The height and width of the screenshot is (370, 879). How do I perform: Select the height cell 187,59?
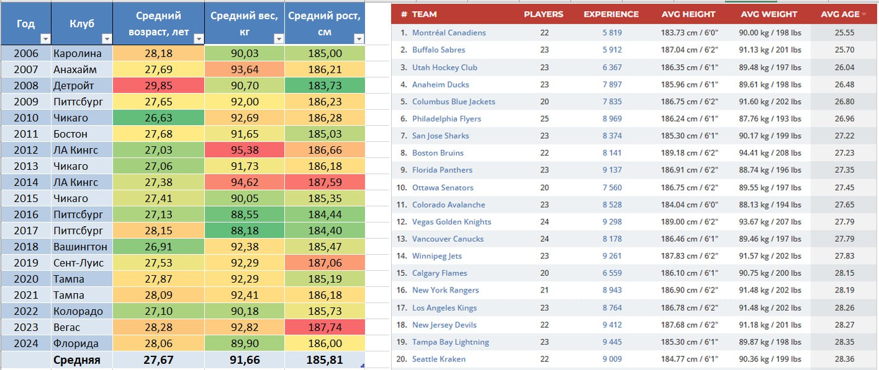pyautogui.click(x=325, y=183)
